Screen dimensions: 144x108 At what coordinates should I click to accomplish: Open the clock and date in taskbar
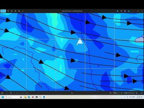138,97
